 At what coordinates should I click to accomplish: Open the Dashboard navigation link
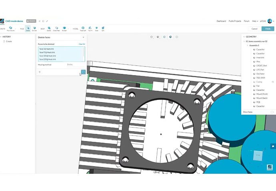click(x=221, y=21)
